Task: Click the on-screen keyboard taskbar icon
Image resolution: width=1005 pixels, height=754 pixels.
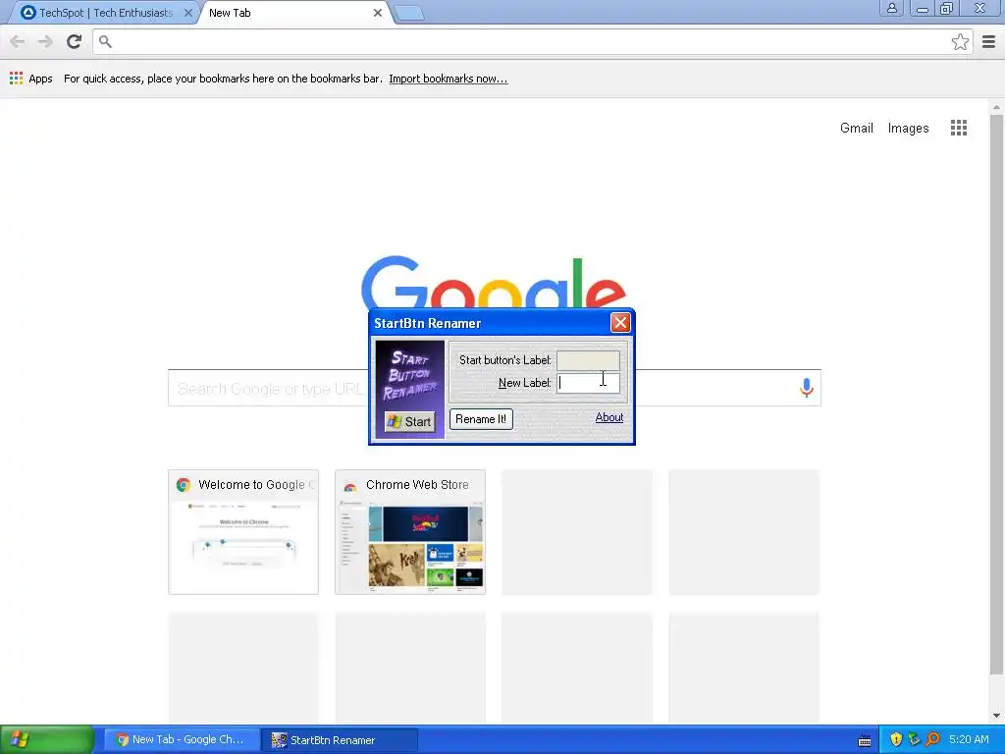Action: coord(864,740)
